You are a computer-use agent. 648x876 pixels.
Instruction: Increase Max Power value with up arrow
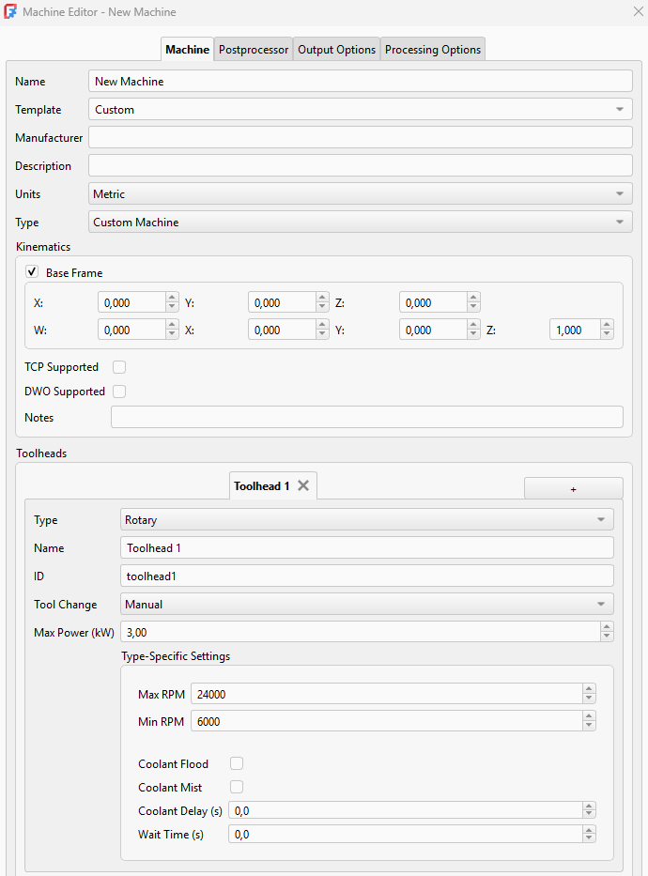pos(607,627)
